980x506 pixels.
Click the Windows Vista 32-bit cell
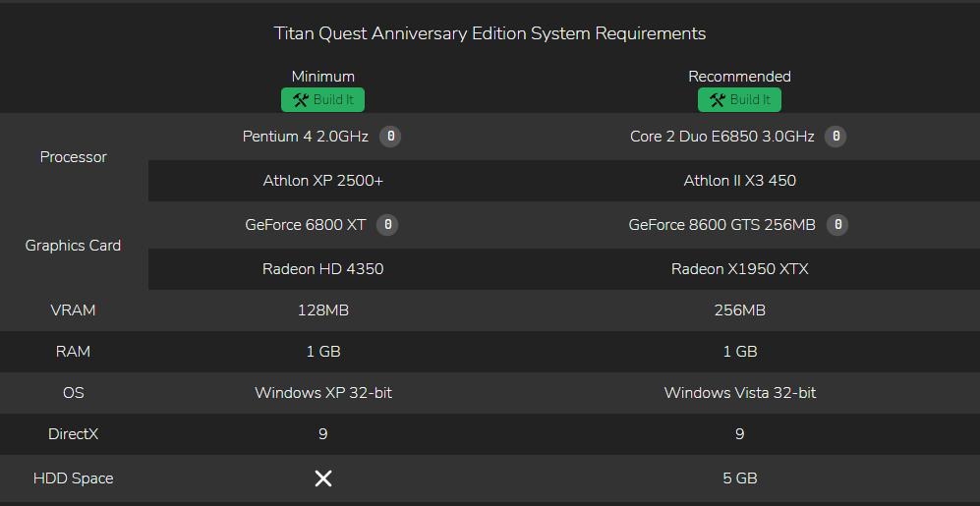coord(739,393)
